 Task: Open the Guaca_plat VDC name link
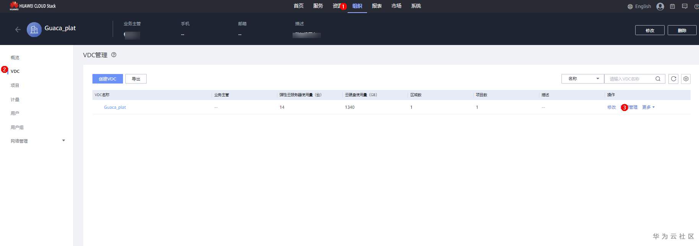[x=115, y=107]
